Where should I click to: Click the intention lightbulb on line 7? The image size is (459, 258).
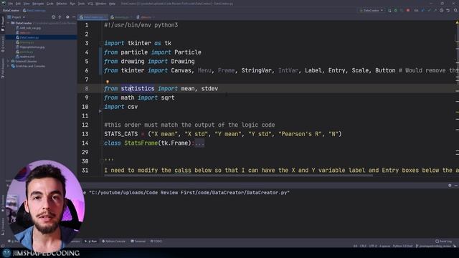(x=108, y=82)
